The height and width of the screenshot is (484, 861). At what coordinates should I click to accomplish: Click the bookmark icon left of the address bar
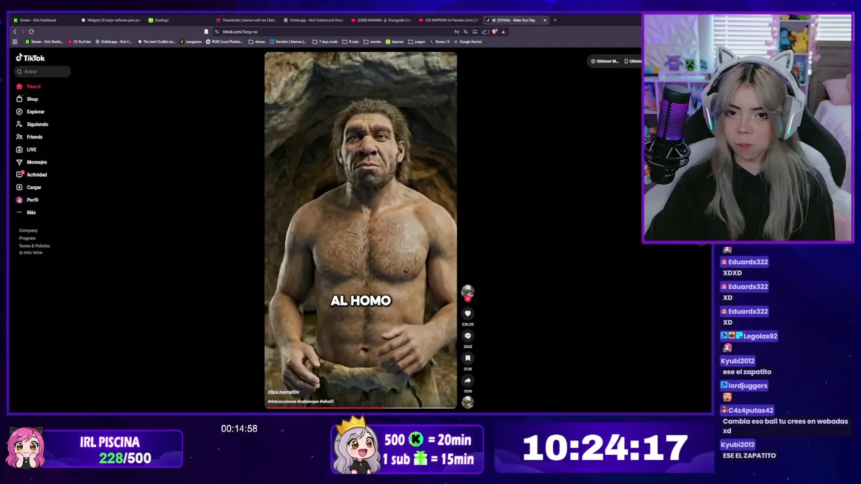tap(206, 32)
